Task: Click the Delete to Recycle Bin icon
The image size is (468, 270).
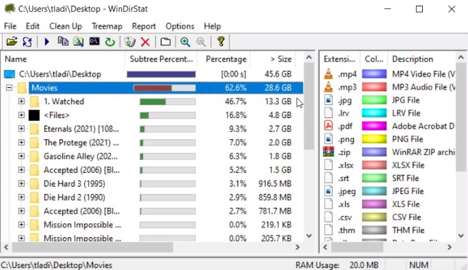Action: [x=130, y=41]
